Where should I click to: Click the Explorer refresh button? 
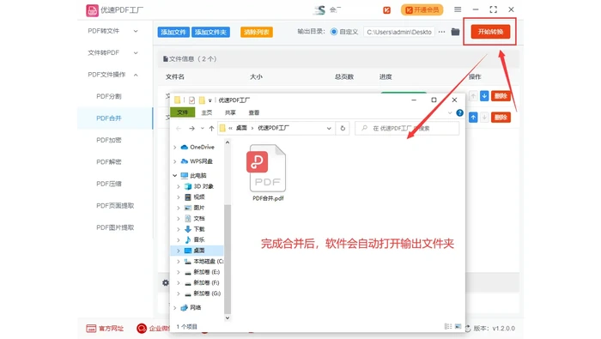343,129
